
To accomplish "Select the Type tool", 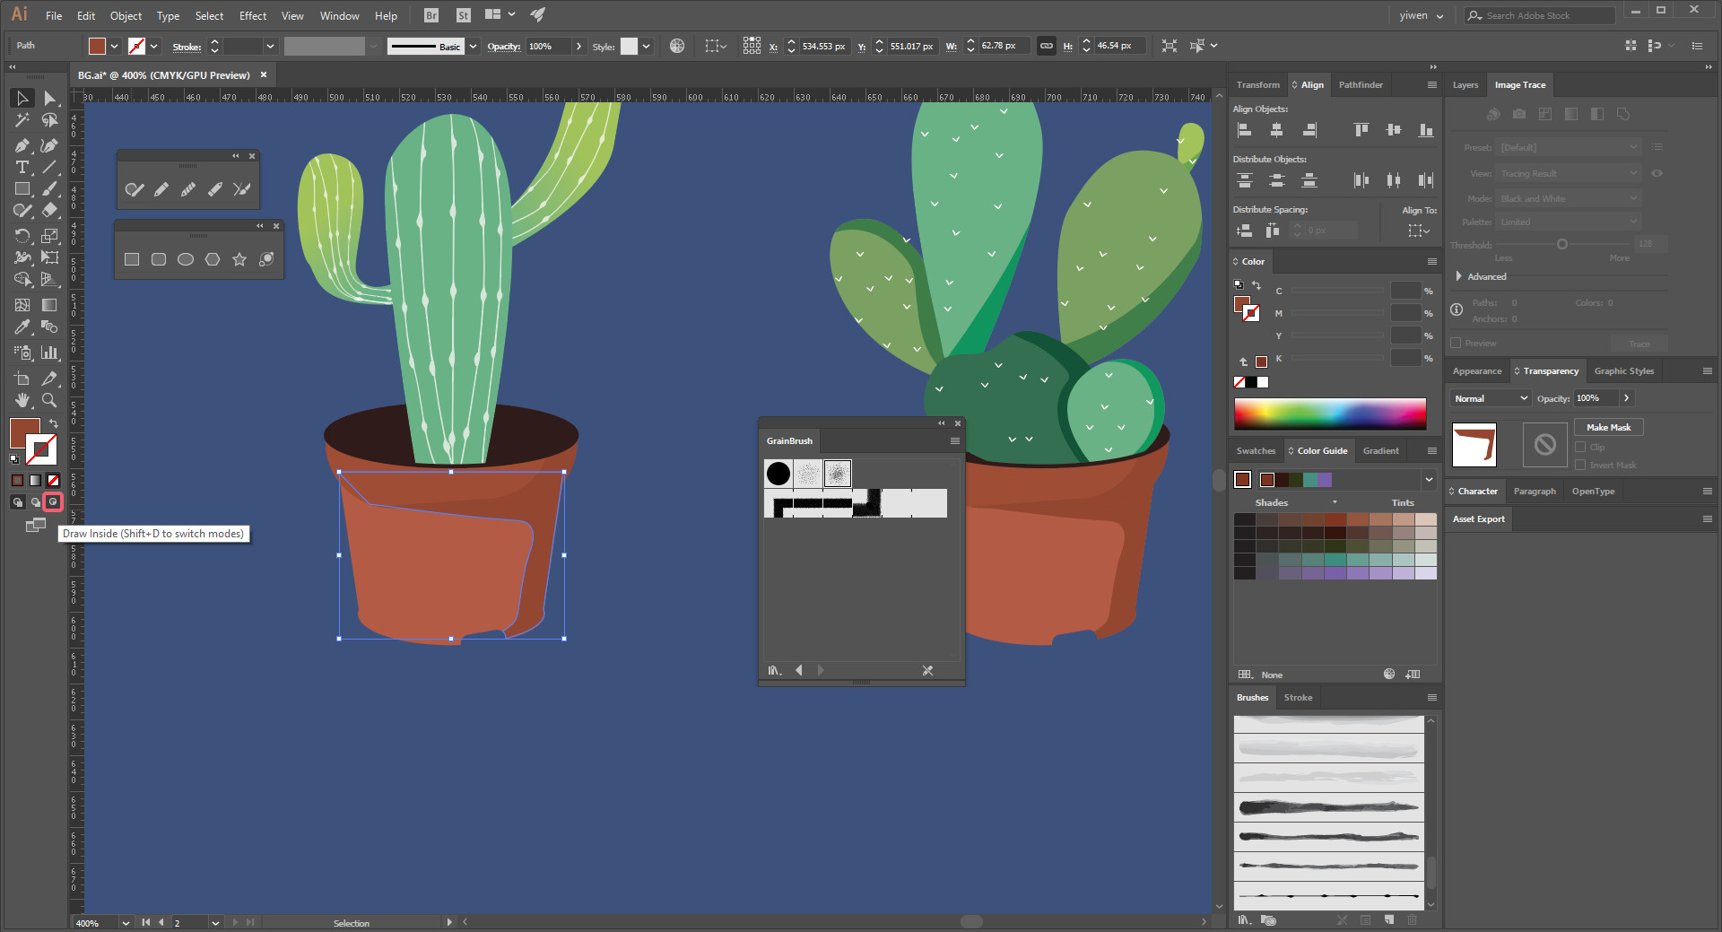I will 22,168.
